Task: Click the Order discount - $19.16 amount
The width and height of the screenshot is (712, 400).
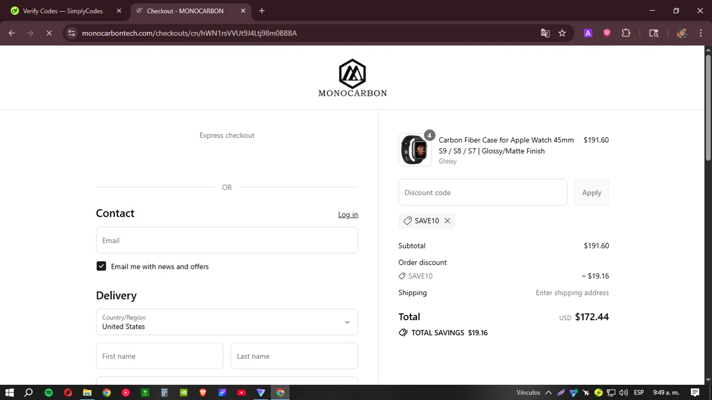Action: pyautogui.click(x=595, y=276)
